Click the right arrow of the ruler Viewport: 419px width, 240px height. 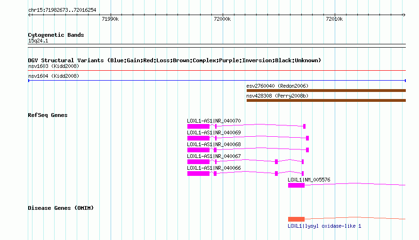(x=404, y=15)
